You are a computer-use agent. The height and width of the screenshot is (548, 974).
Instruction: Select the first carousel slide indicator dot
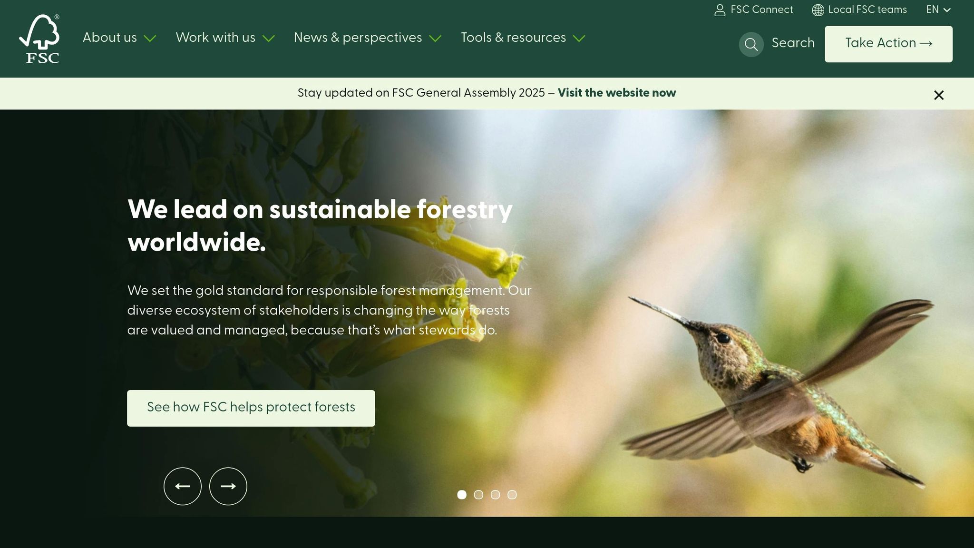461,495
